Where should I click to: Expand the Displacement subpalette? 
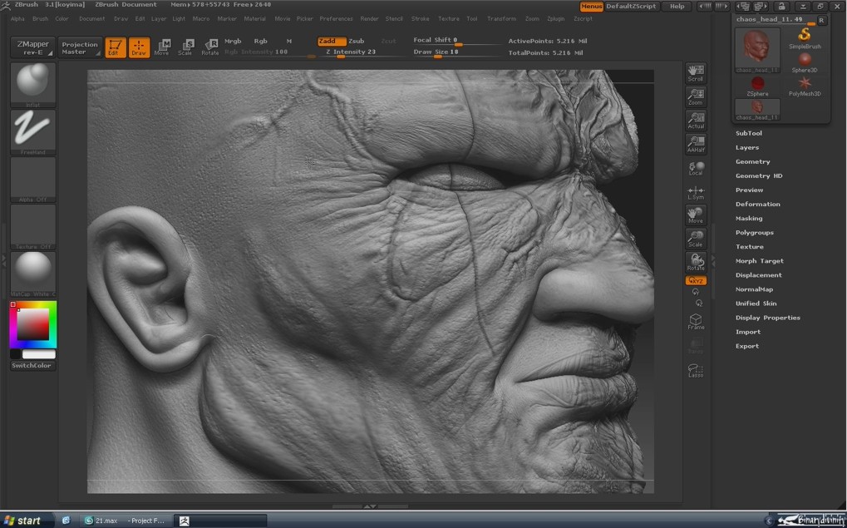coord(759,275)
